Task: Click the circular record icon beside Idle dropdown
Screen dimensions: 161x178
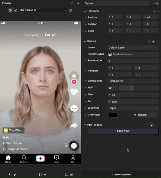Action: pos(16,10)
